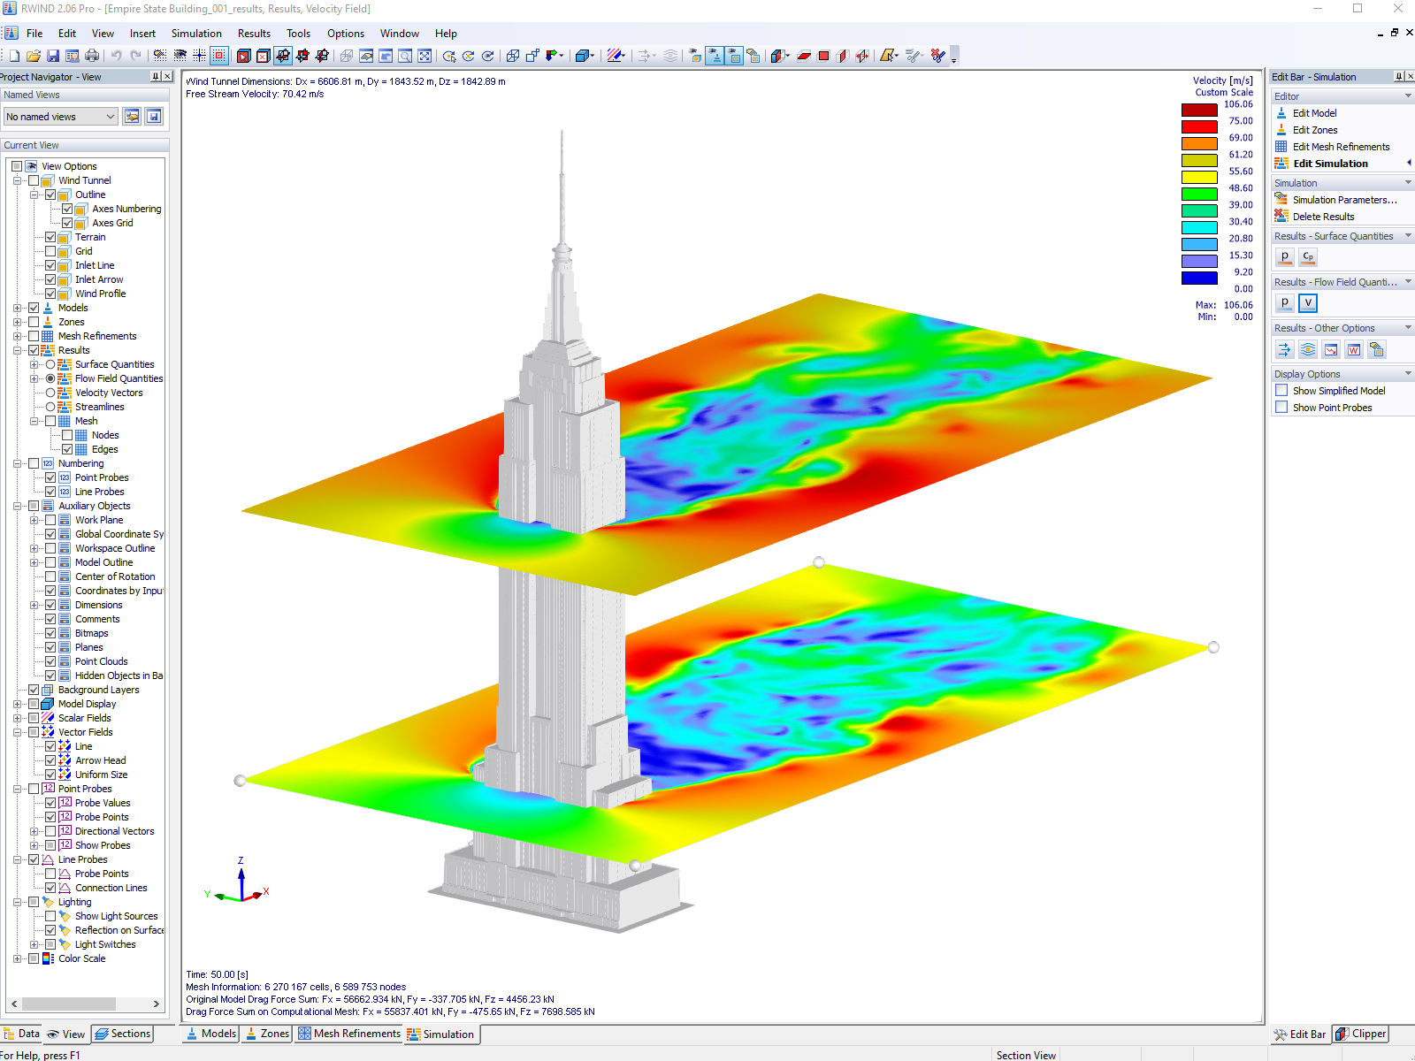
Task: Collapse the Wind Tunnel tree node
Action: 17,180
